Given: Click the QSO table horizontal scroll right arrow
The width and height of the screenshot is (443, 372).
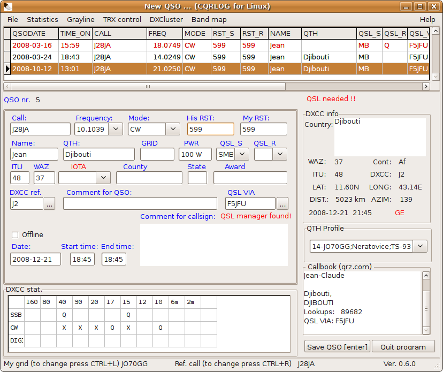Looking at the screenshot, I should tap(426, 86).
